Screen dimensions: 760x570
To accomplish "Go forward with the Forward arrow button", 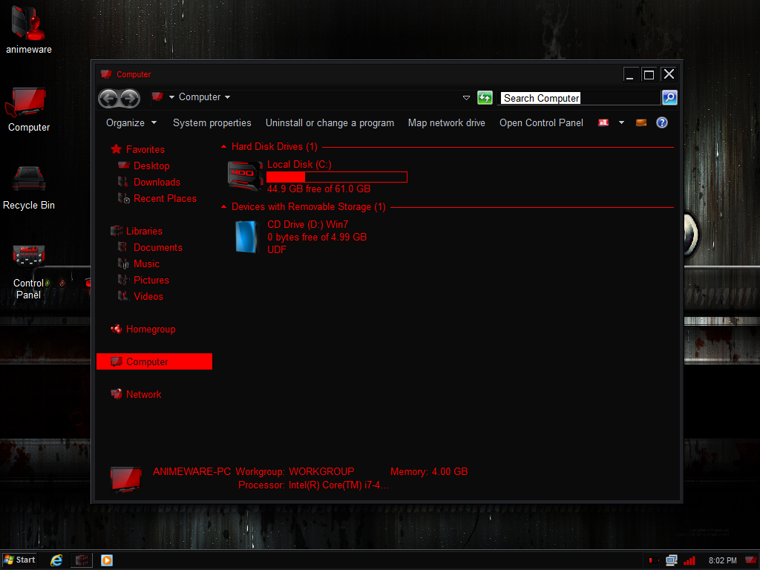I will tap(130, 99).
